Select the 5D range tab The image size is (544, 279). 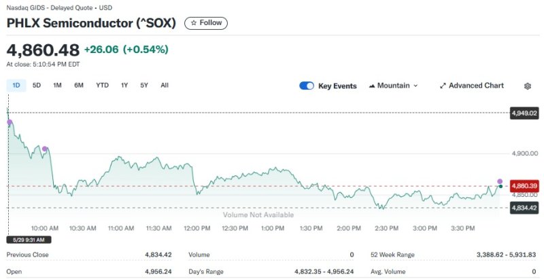click(x=37, y=86)
